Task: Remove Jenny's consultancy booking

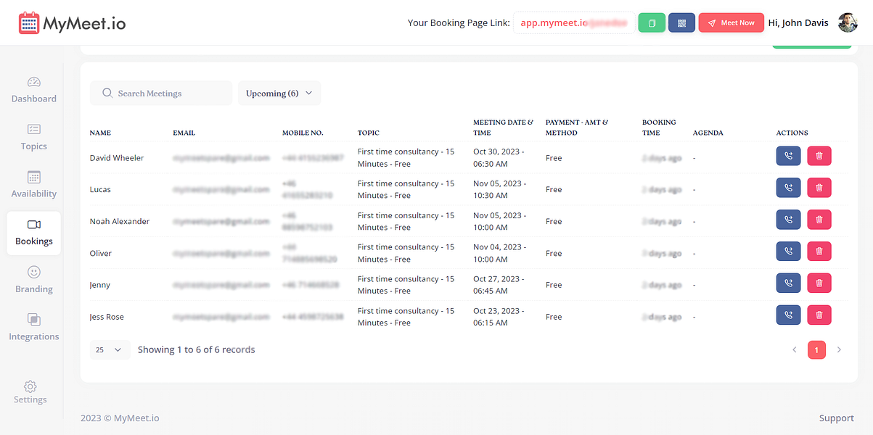Action: 819,283
